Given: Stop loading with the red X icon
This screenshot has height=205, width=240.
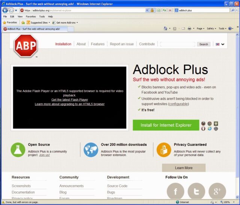Looking at the screenshot, I should (x=170, y=10).
